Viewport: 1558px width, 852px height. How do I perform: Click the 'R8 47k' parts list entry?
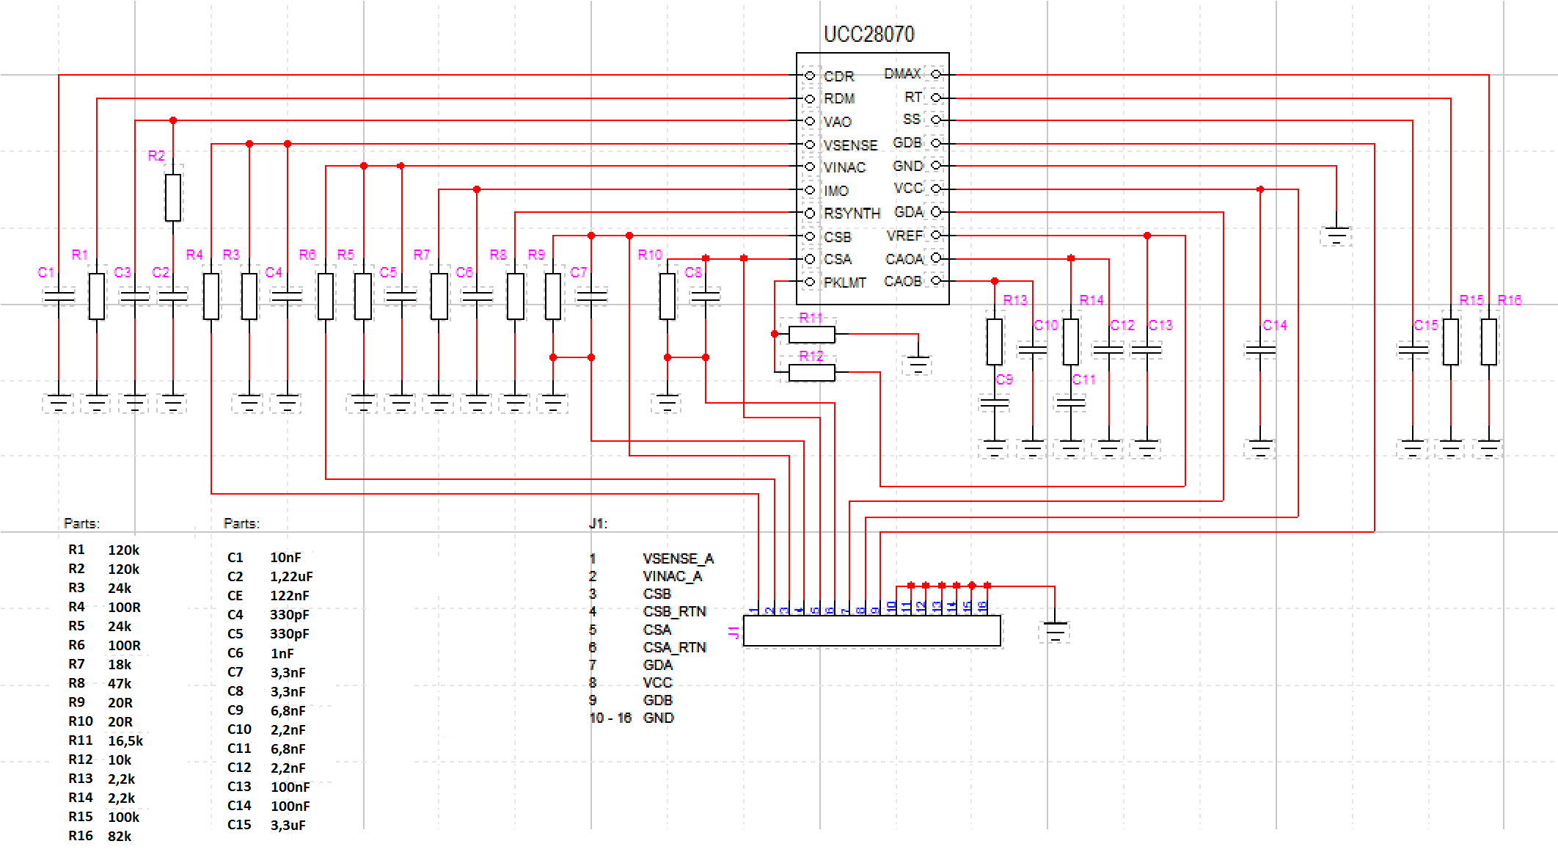[100, 683]
